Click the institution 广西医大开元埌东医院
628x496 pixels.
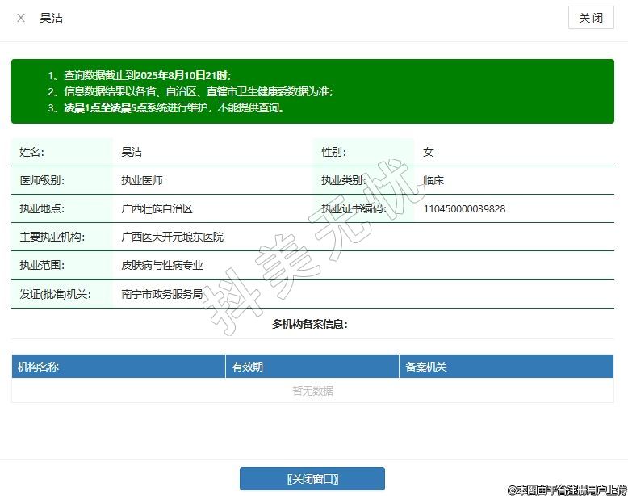pos(172,237)
